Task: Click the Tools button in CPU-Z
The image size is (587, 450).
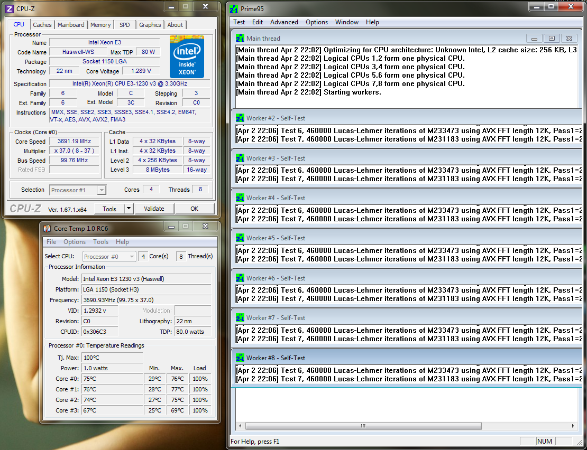Action: [109, 209]
